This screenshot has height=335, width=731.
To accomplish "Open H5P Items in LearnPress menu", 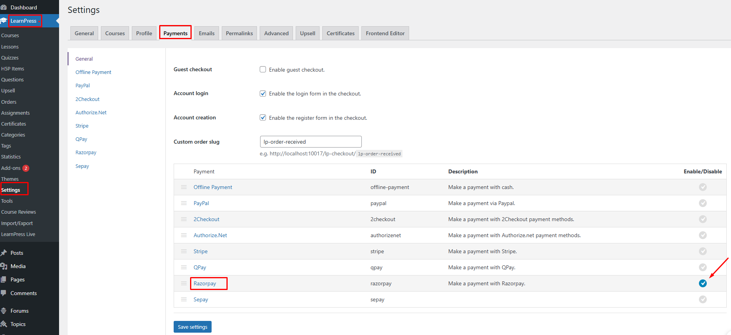I will coord(13,68).
